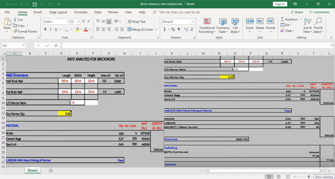This screenshot has width=335, height=179.
Task: Open Sort & Filter
Action: coord(307,26)
